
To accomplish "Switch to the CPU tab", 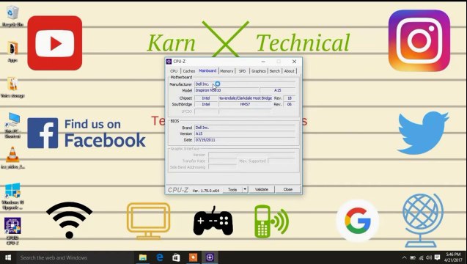I will pos(174,71).
